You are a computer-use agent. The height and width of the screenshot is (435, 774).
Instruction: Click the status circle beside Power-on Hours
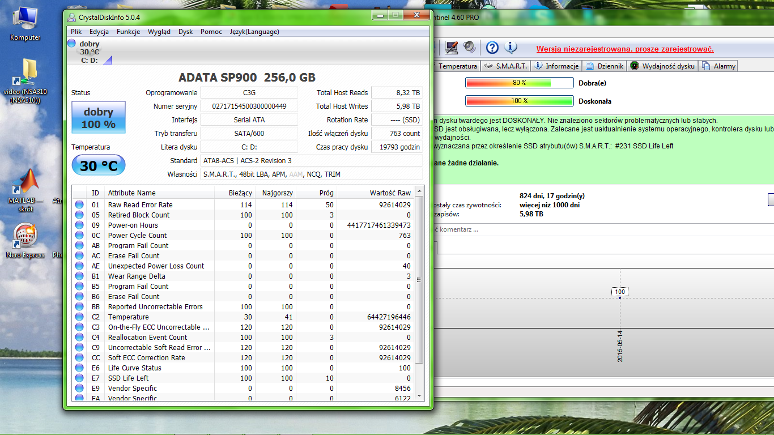[79, 225]
